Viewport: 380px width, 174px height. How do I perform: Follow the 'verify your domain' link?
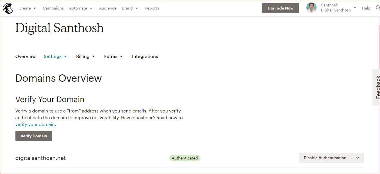coord(35,124)
